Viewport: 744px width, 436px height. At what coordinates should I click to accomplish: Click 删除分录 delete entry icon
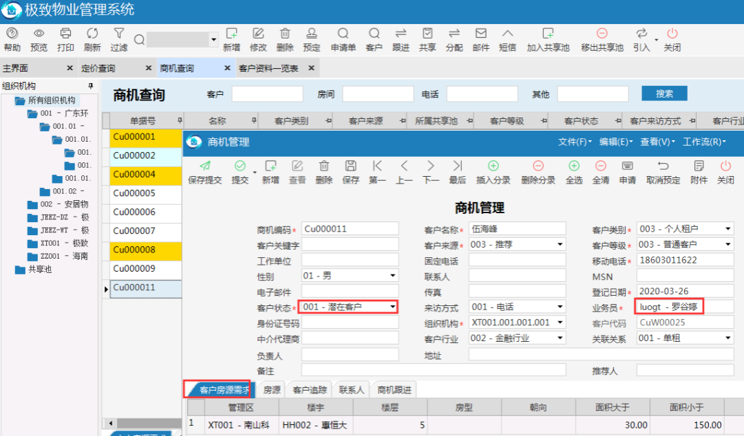tap(538, 166)
